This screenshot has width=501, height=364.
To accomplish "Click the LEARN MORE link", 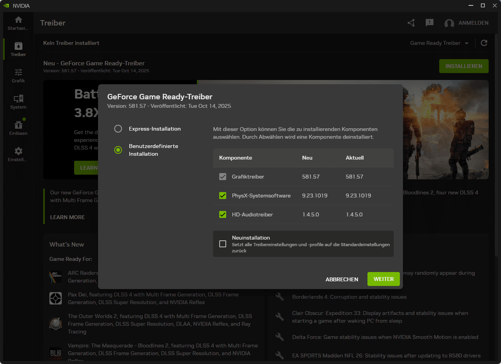I will (x=68, y=217).
